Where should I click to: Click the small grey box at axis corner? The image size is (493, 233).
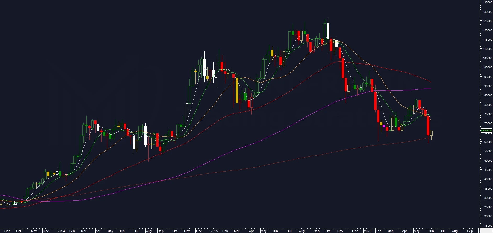[x=487, y=231]
